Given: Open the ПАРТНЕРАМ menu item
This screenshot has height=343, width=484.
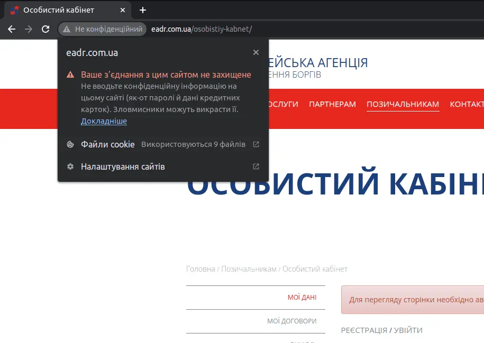Looking at the screenshot, I should pos(332,104).
